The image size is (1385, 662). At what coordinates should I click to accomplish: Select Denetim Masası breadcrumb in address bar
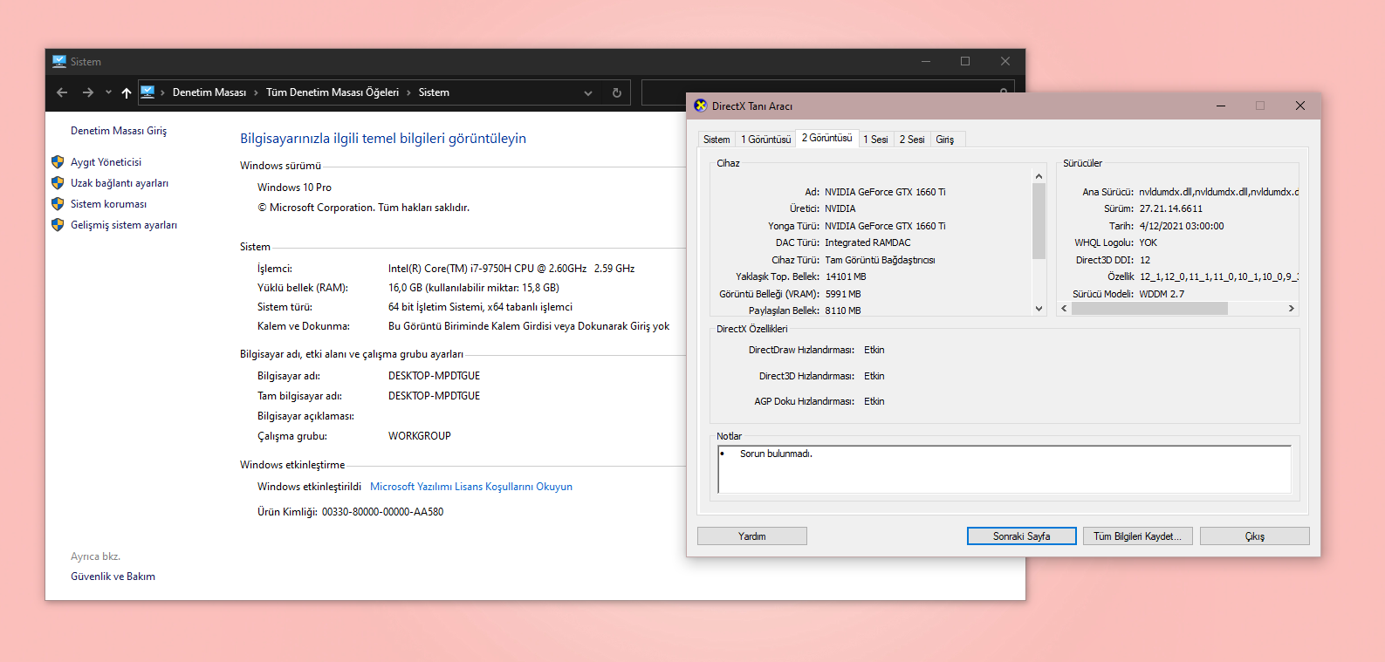click(209, 92)
